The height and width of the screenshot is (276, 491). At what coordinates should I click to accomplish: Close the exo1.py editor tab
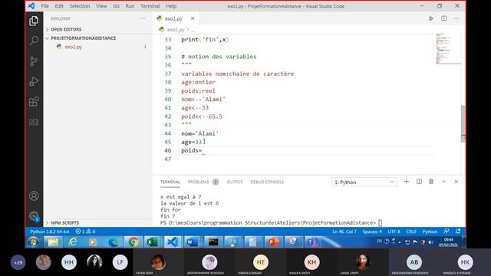coord(193,18)
